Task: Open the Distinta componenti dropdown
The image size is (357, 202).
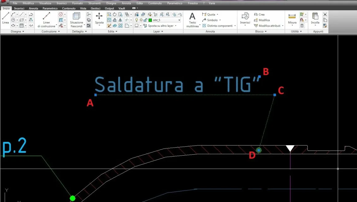Action: [x=235, y=26]
